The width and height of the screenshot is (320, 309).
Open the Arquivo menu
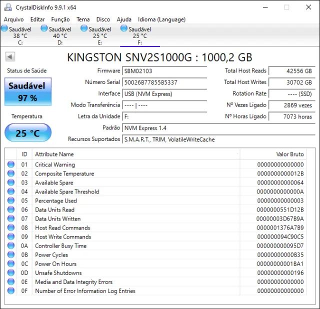tap(13, 19)
